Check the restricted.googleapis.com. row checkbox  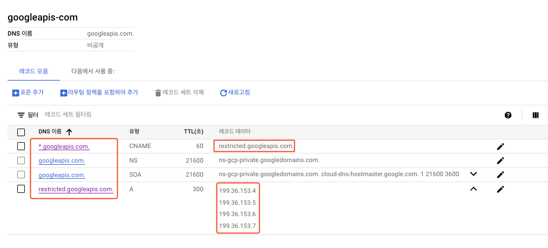(x=21, y=189)
